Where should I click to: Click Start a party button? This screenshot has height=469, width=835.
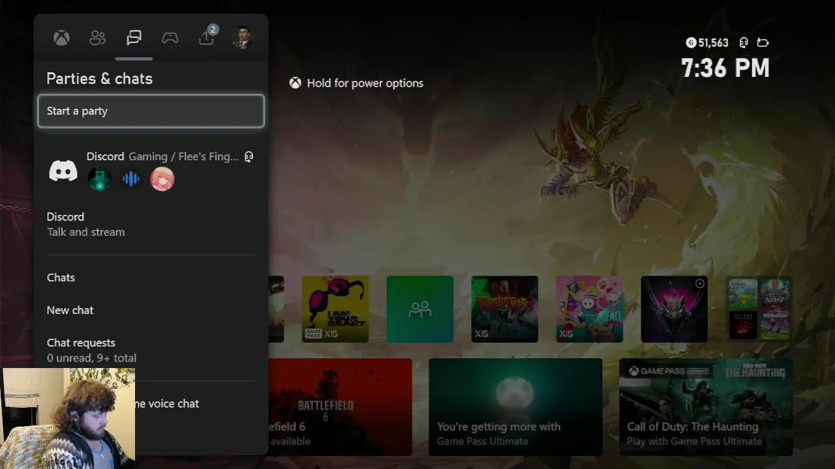pos(151,111)
